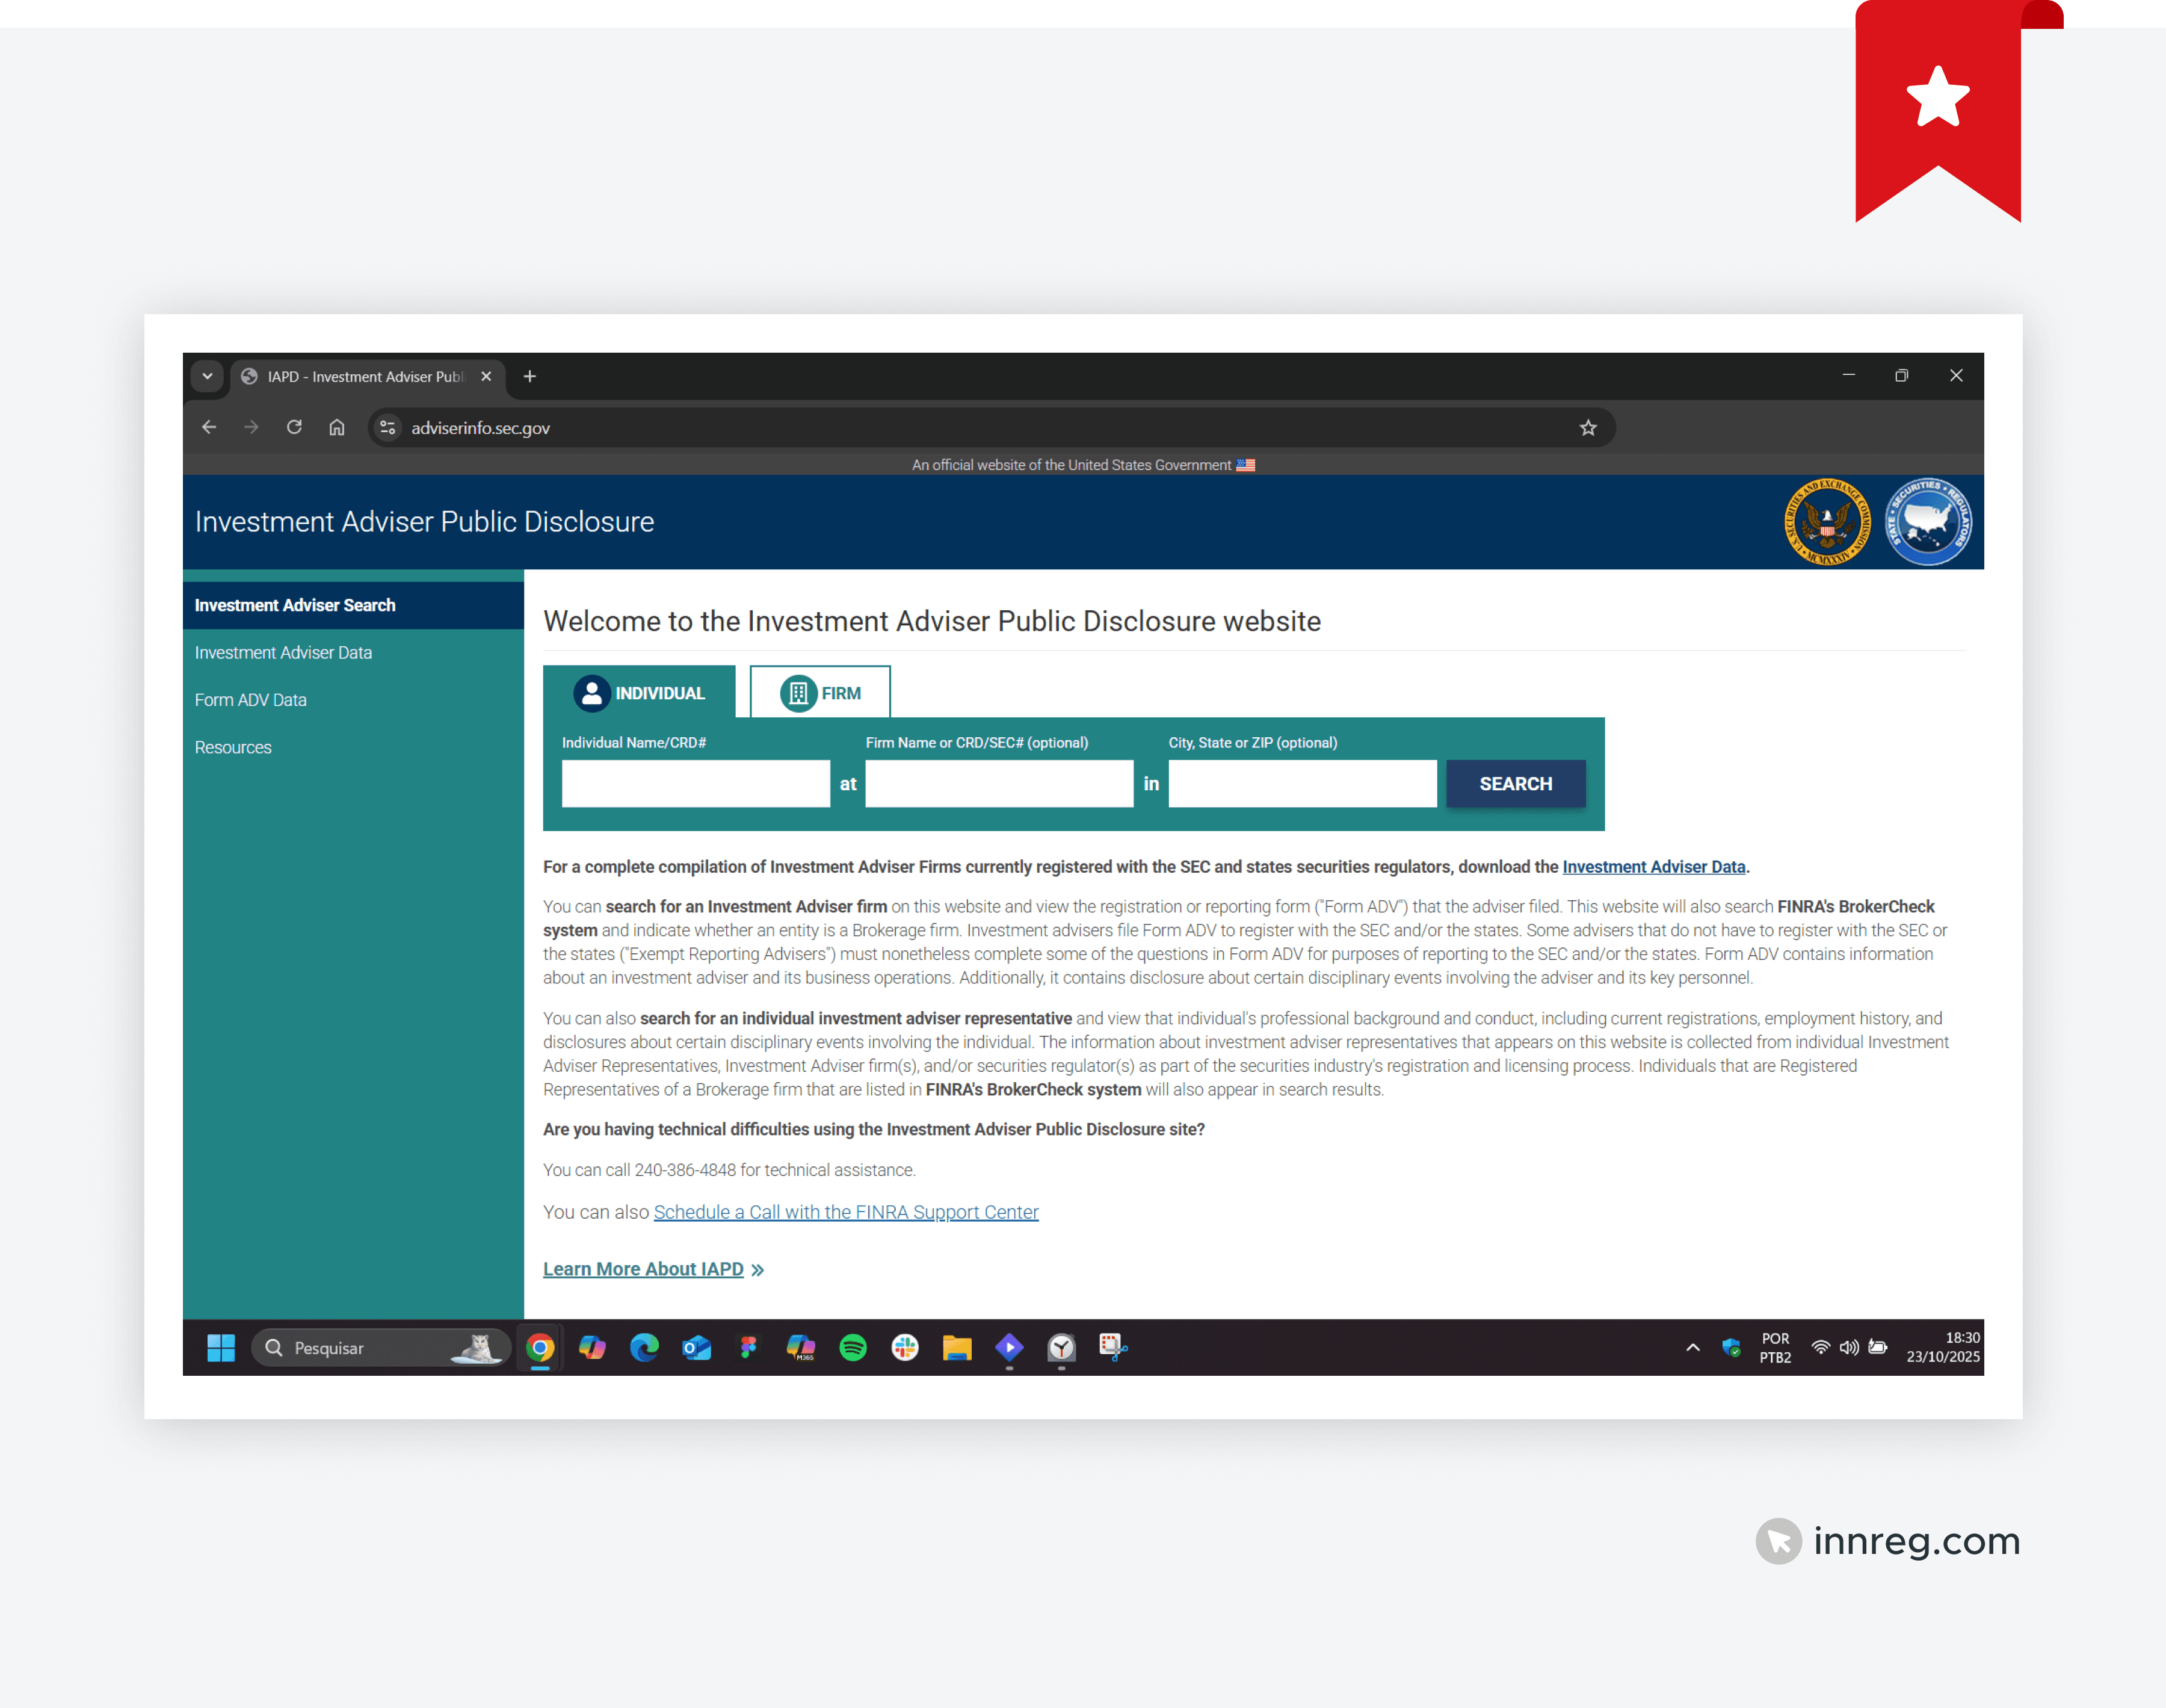Screen dimensions: 2166x1708
Task: Expand the tab search dropdown arrow
Action: (x=207, y=376)
